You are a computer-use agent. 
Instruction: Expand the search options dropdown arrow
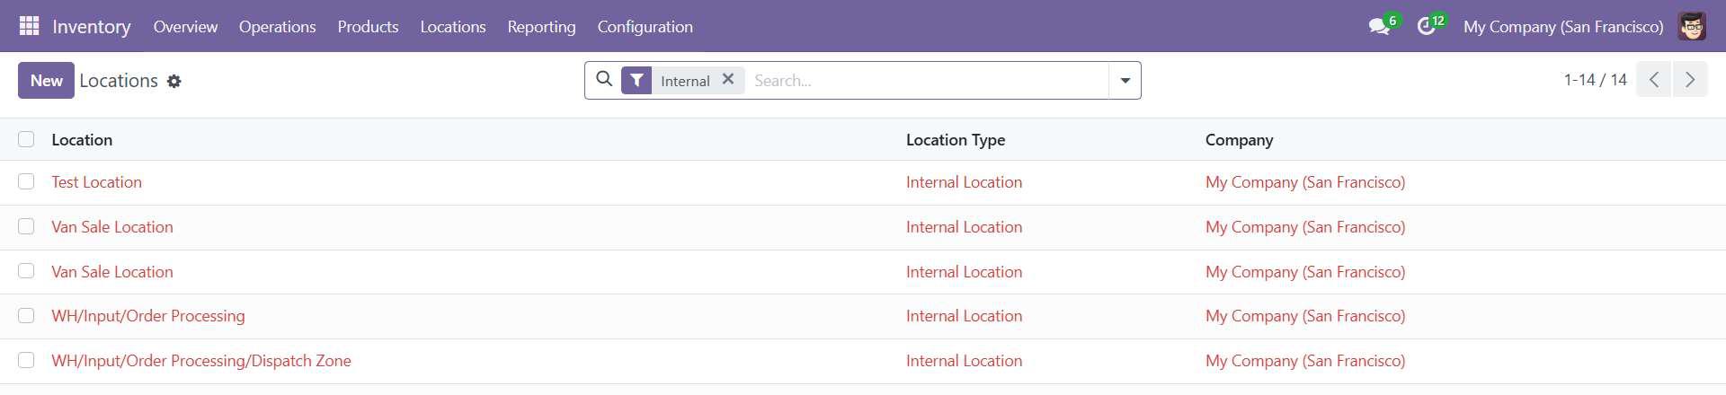pos(1125,81)
